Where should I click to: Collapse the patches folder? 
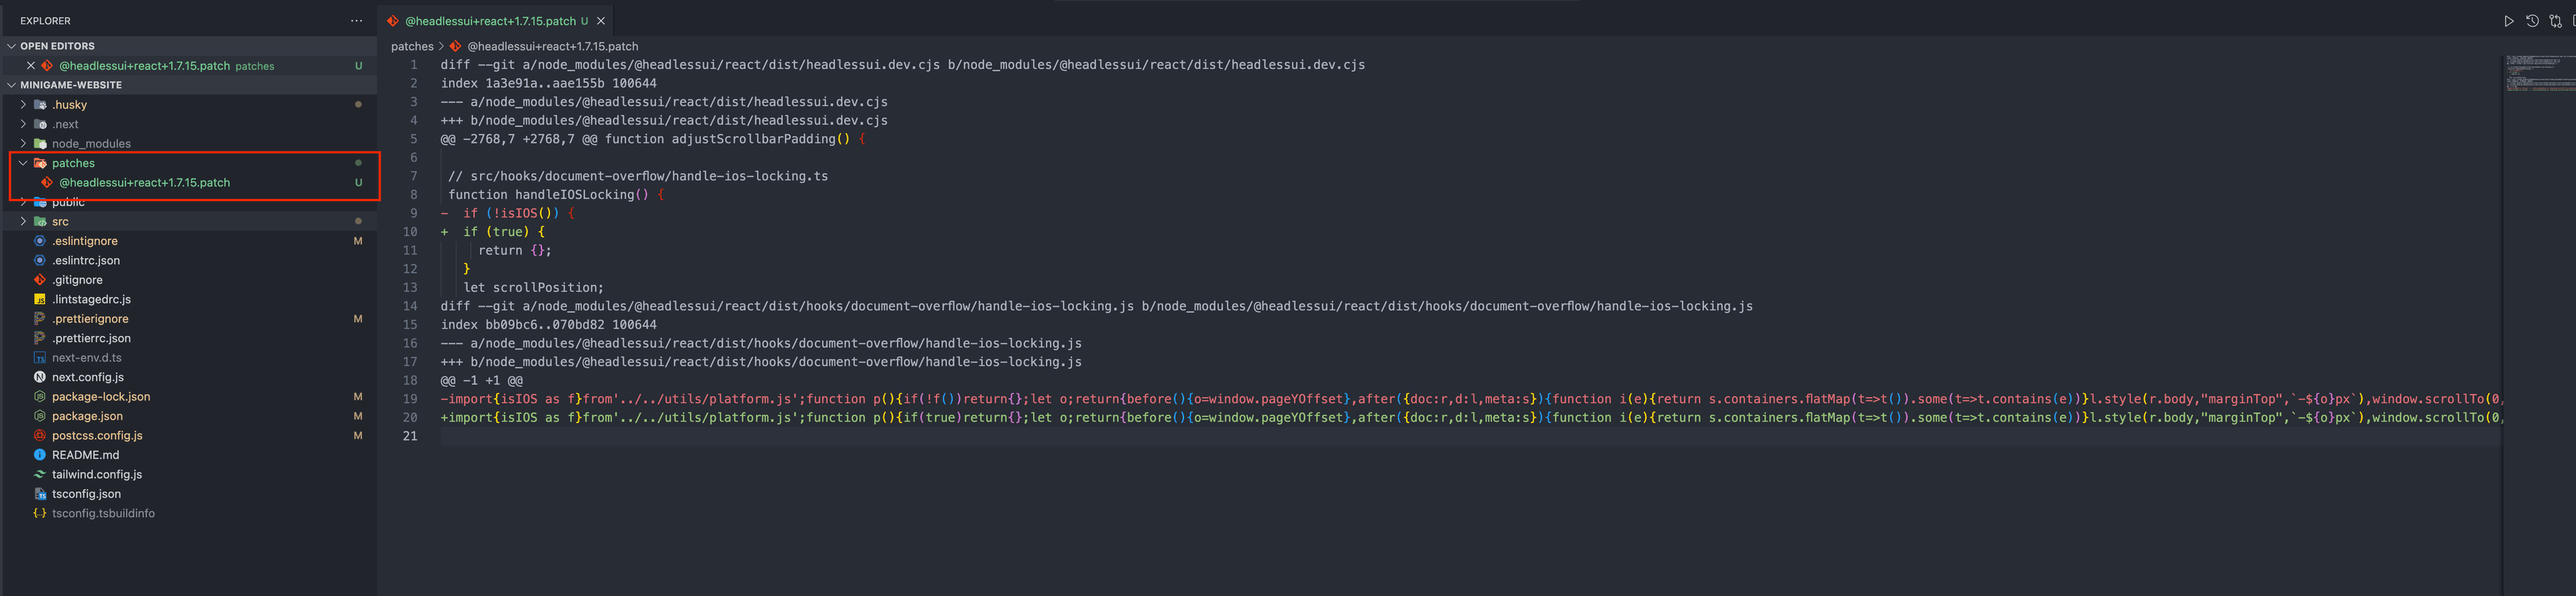(23, 163)
